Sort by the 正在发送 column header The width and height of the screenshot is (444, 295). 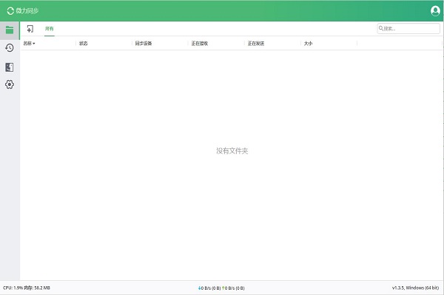click(256, 44)
